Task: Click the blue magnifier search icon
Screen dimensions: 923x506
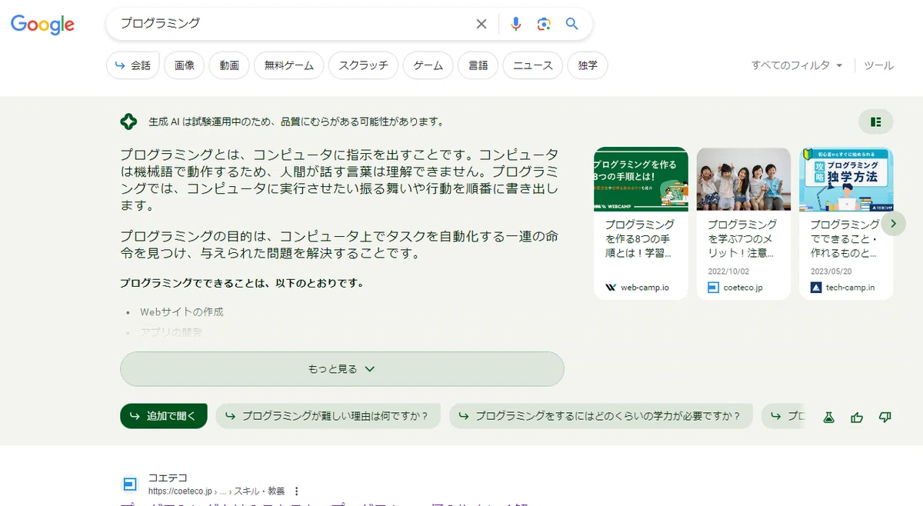Action: point(571,24)
